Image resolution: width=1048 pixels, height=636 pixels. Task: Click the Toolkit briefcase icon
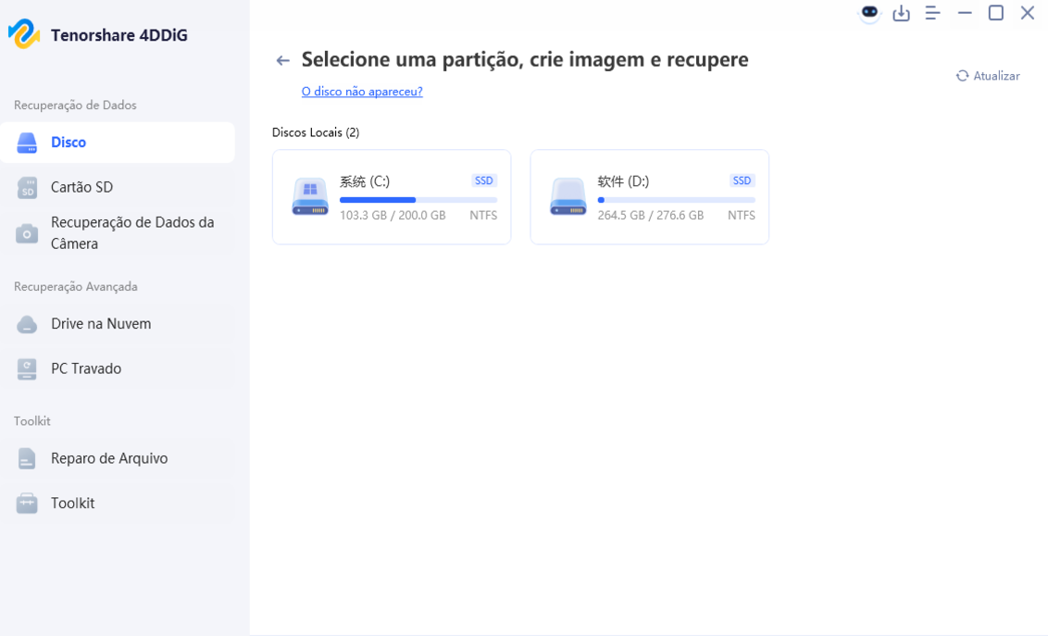pyautogui.click(x=26, y=503)
